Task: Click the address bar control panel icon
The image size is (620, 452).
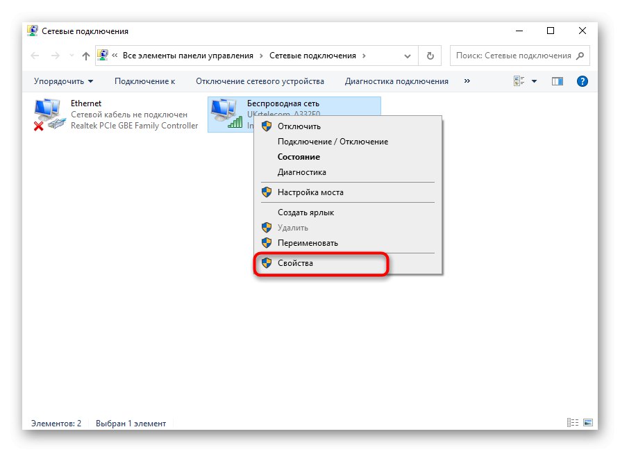Action: click(x=103, y=56)
